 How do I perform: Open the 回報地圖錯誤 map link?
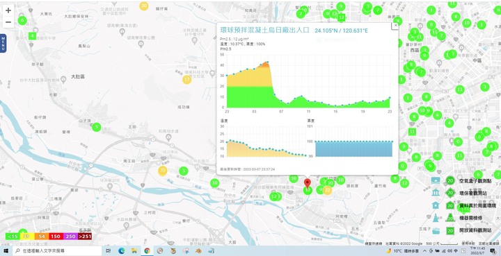(489, 244)
